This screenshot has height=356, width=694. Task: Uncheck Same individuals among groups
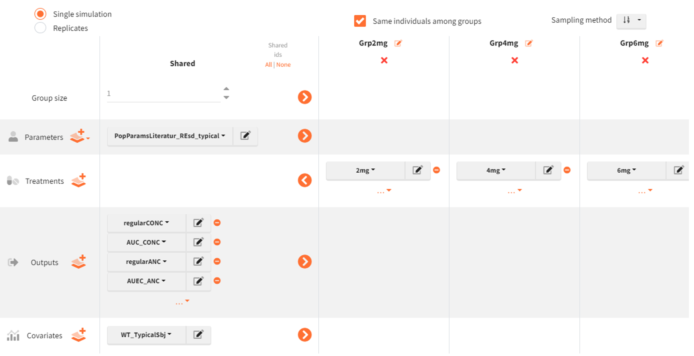[360, 21]
